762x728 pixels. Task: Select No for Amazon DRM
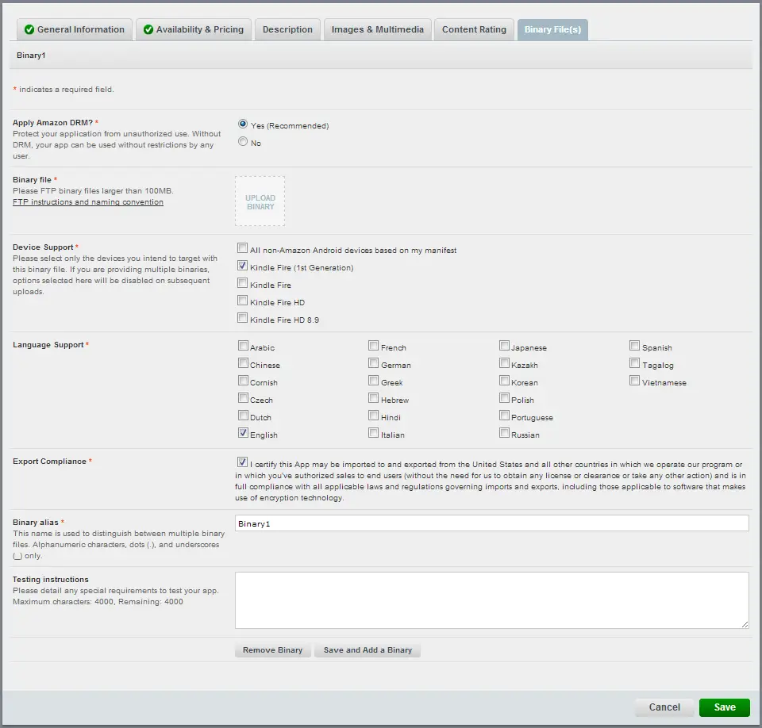tap(243, 143)
